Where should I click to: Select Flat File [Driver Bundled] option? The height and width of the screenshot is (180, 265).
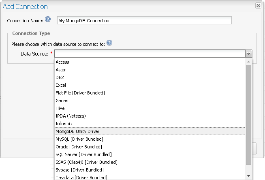coord(80,93)
